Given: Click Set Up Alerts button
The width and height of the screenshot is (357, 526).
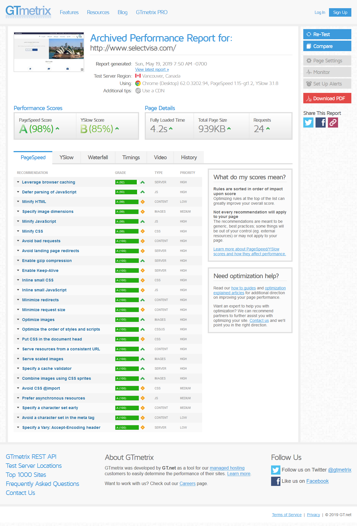Looking at the screenshot, I should tap(327, 84).
